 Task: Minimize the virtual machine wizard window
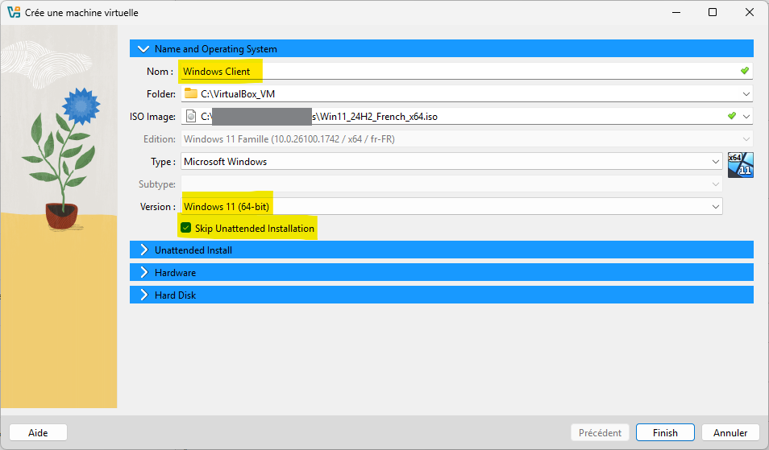tap(676, 12)
